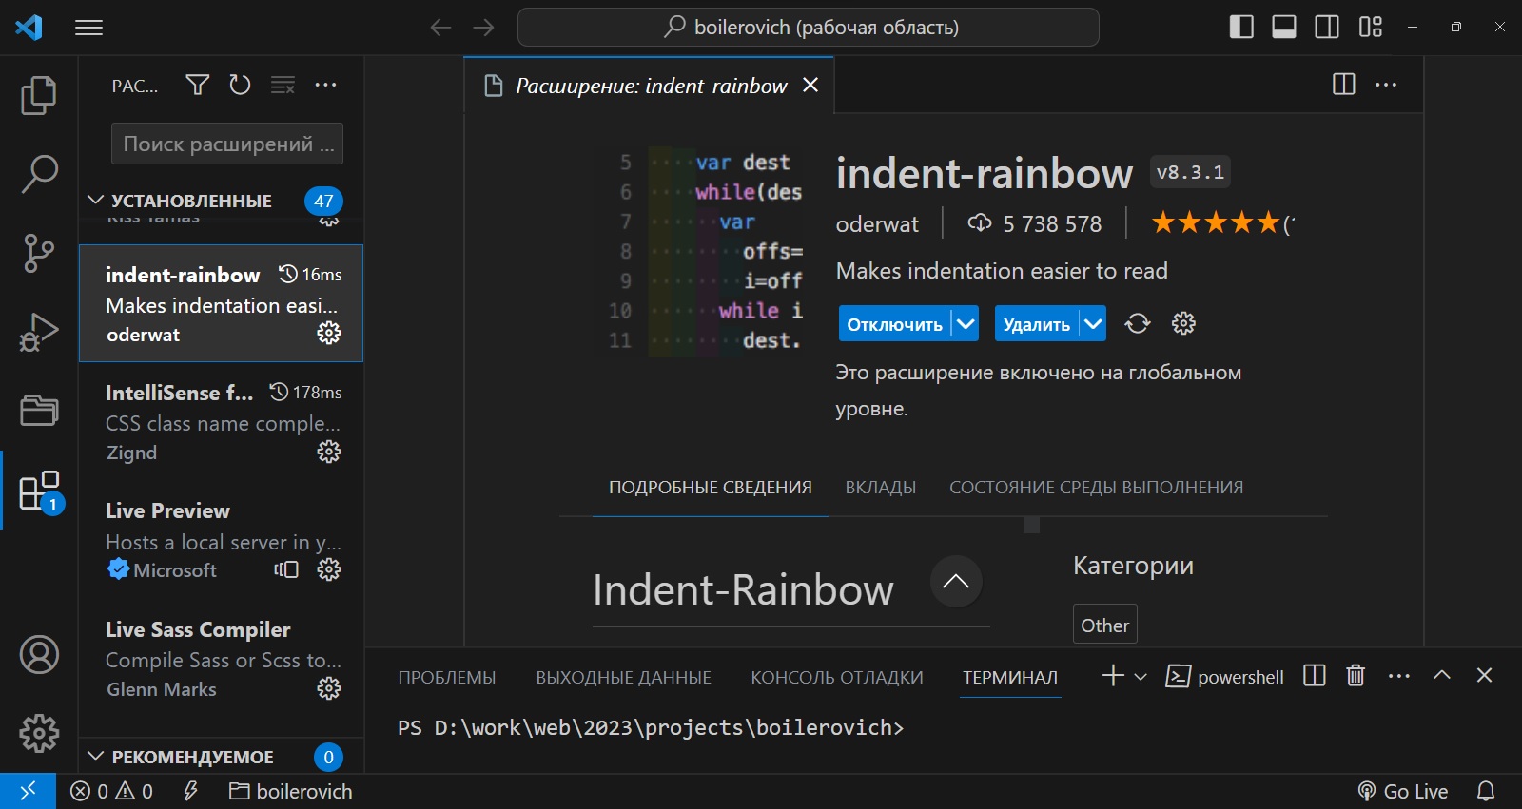Click the Отключить button
Screen dimensions: 1522x809
pyautogui.click(x=894, y=324)
